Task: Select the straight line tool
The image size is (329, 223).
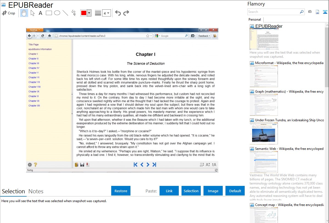Action: click(65, 13)
